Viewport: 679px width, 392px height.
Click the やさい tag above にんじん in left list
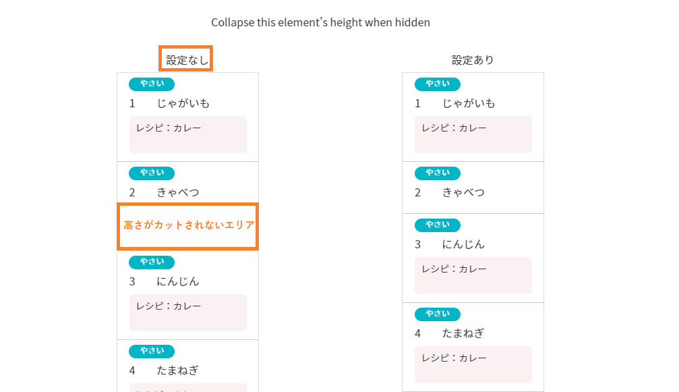pos(152,262)
